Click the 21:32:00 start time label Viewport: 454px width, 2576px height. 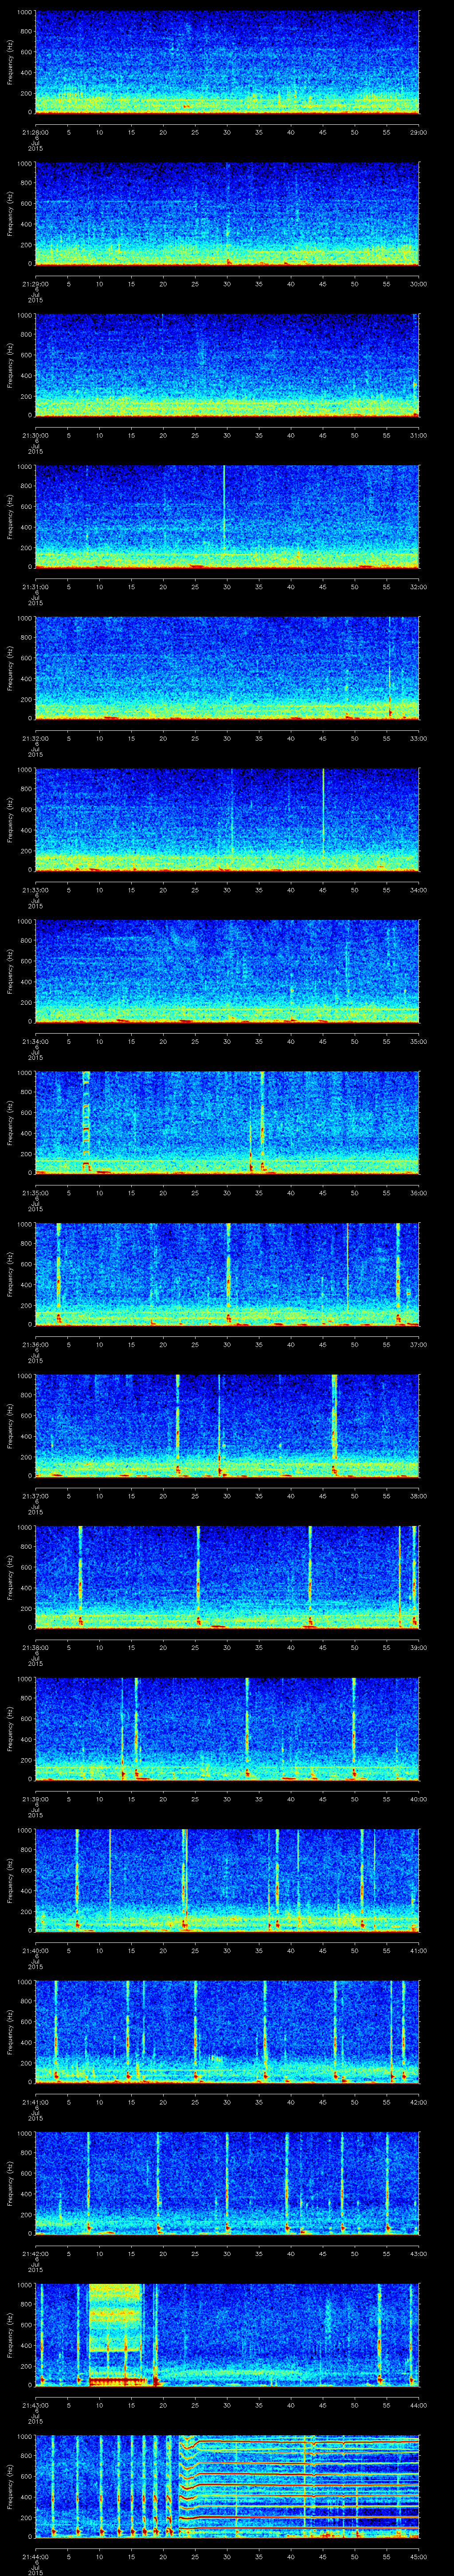point(35,738)
